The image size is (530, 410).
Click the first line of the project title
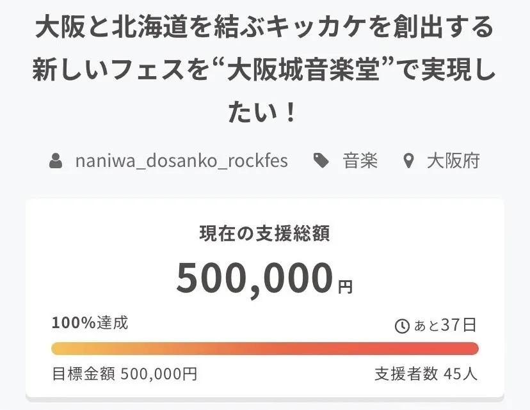[265, 29]
